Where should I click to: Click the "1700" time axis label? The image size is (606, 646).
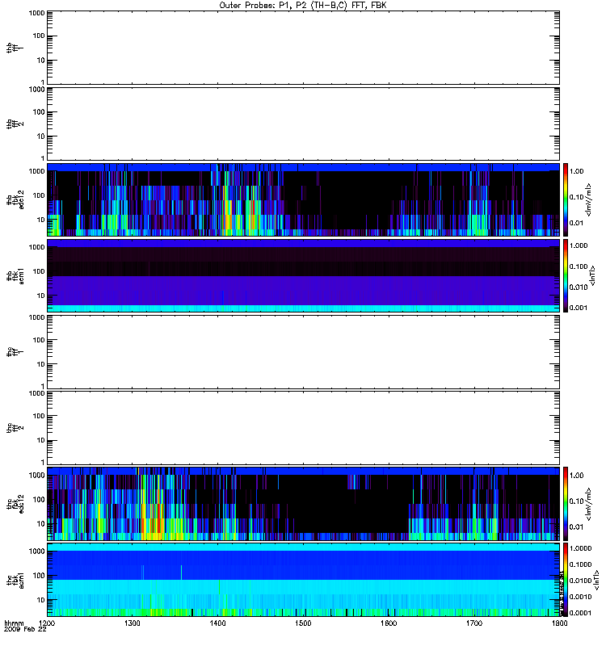coord(474,623)
